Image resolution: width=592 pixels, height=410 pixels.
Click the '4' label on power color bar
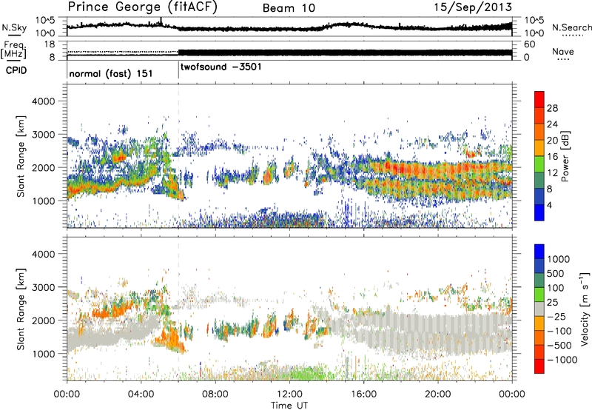pyautogui.click(x=549, y=205)
